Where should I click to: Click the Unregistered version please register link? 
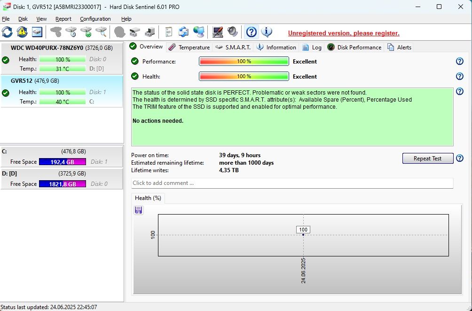(x=344, y=33)
